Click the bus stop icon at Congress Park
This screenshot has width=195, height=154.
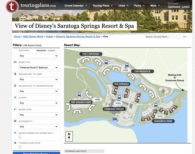tap(156, 105)
